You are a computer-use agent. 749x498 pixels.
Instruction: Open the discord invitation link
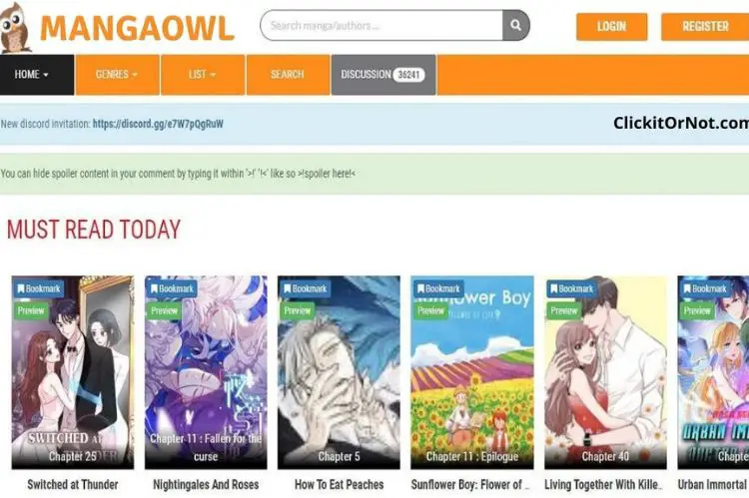point(158,124)
